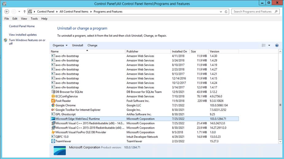Click the TeamViewer icon
Screen dimensions: 284x159
[x=53, y=141]
